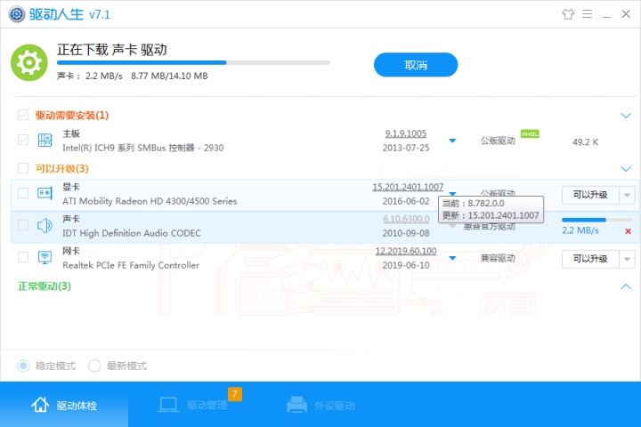Open version dropdown for 显卡 driver
Image resolution: width=641 pixels, height=427 pixels.
click(452, 193)
